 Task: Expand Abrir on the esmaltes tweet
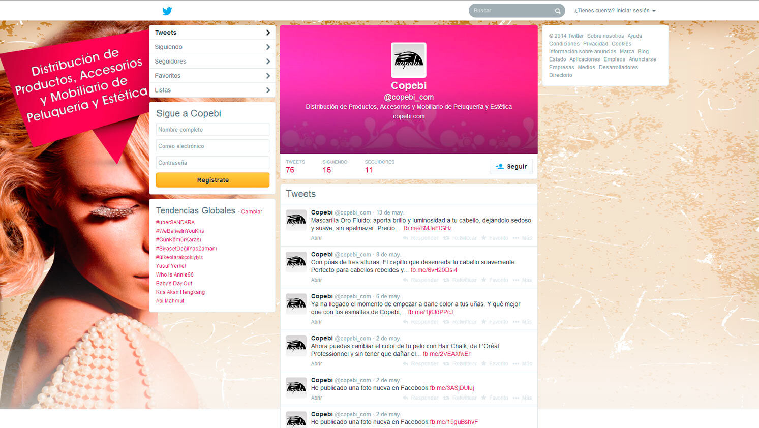click(316, 322)
